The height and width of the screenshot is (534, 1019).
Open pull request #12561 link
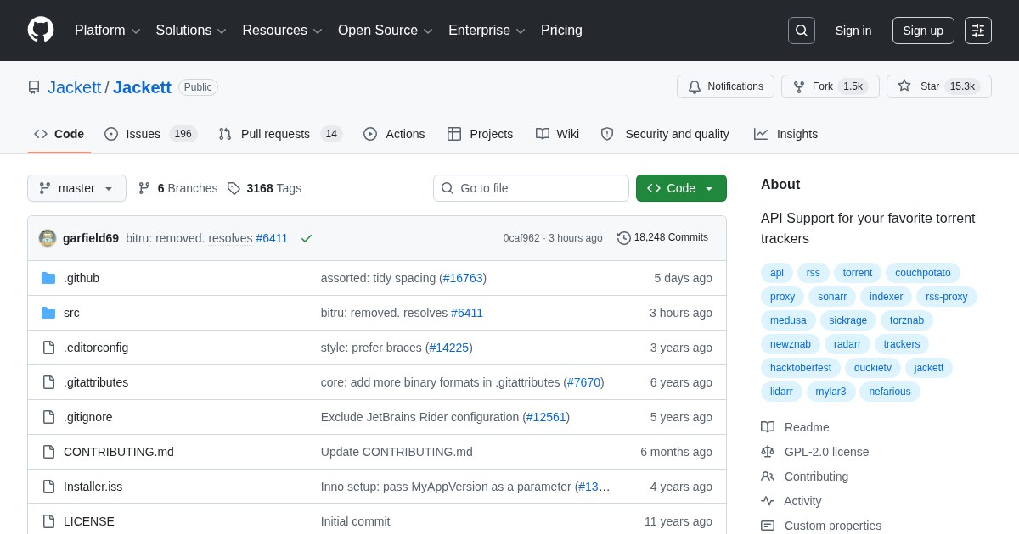546,417
